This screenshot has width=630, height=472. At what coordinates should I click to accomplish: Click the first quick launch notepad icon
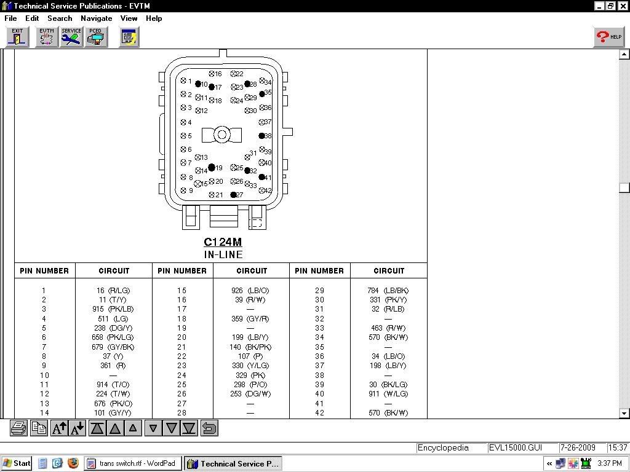pos(43,463)
